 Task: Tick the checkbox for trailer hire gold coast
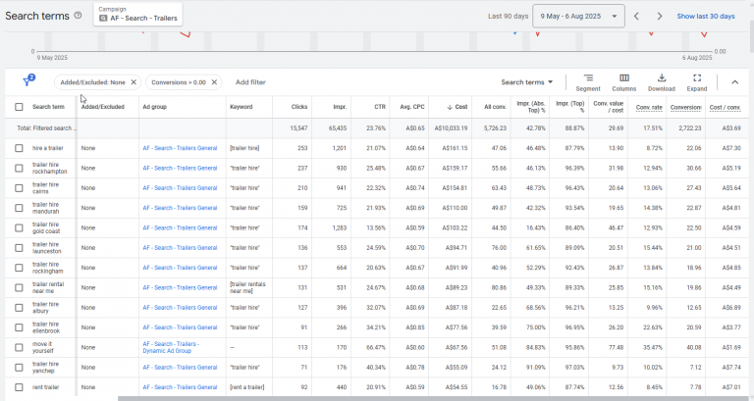click(x=19, y=227)
